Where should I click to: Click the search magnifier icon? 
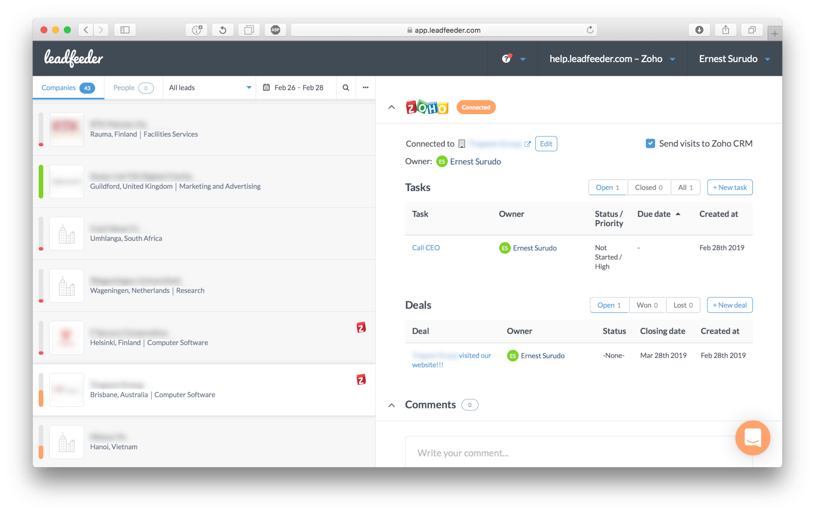pyautogui.click(x=346, y=88)
